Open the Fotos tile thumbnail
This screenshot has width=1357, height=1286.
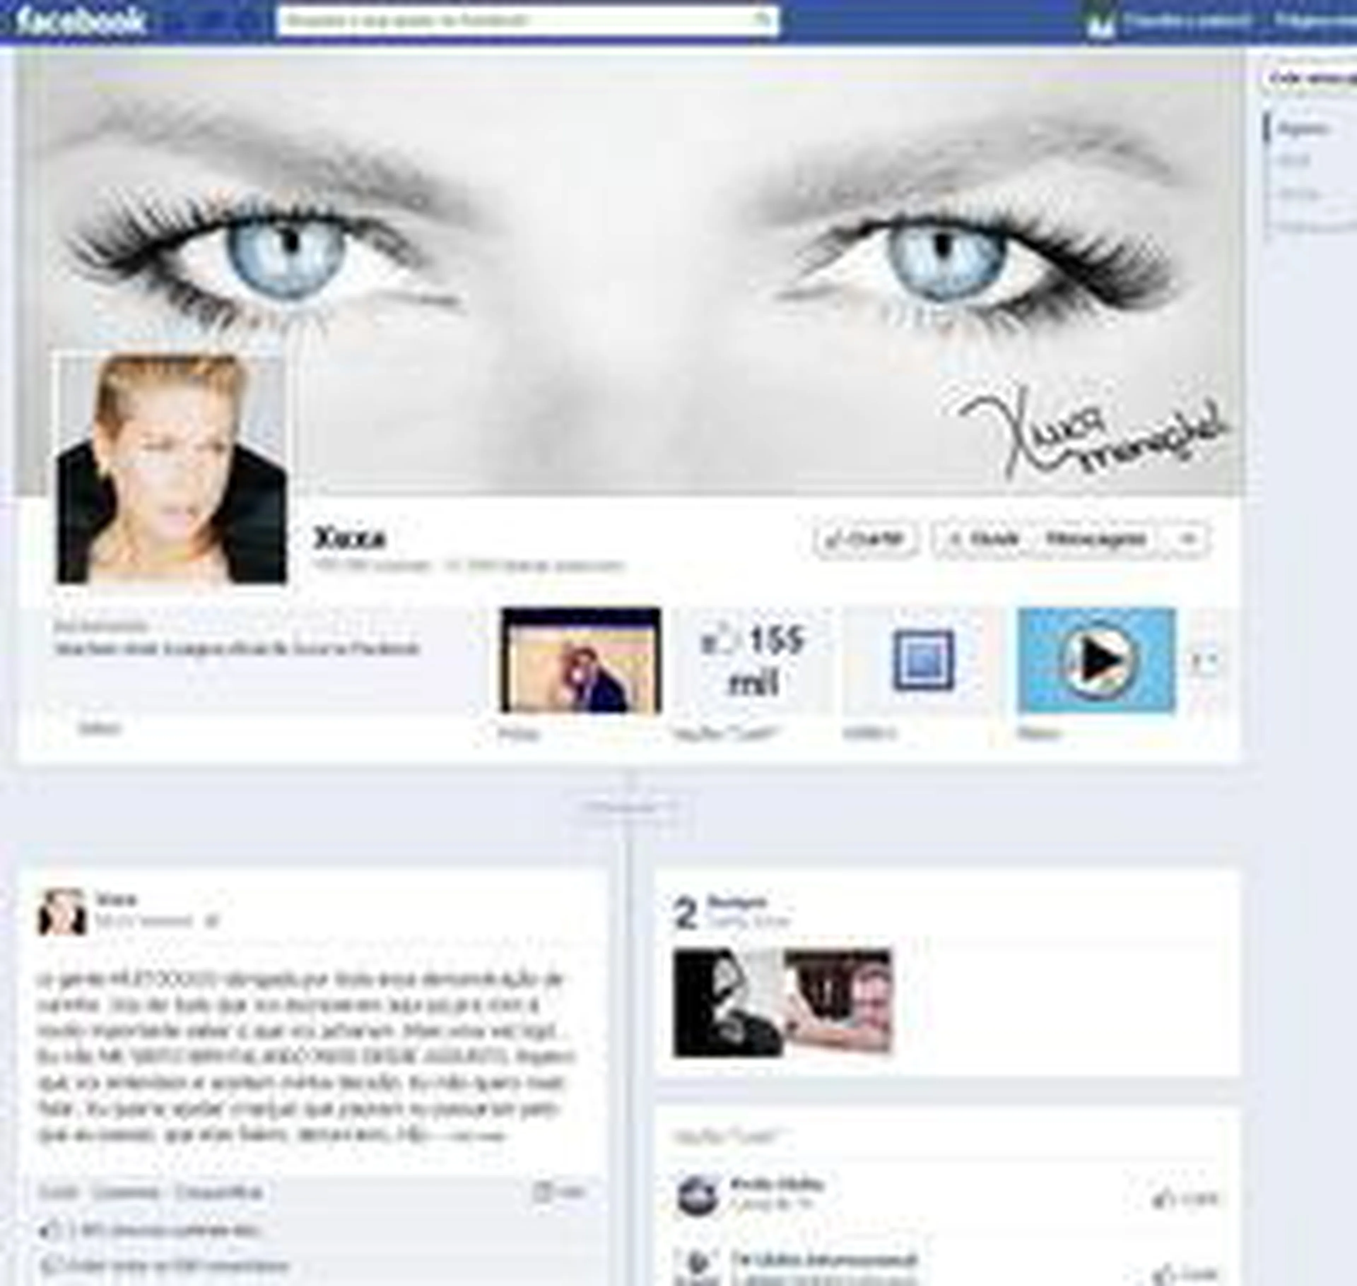click(581, 661)
